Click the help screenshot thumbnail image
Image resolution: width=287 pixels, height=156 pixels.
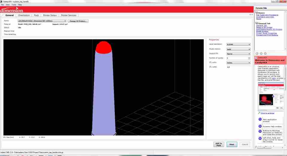271,96
